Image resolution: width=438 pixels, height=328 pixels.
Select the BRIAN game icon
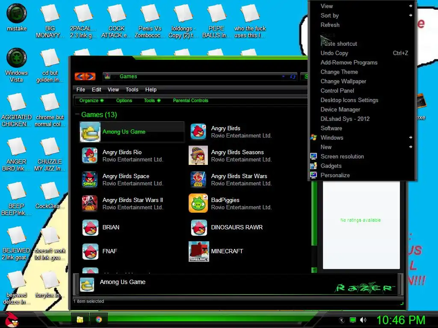tap(90, 228)
